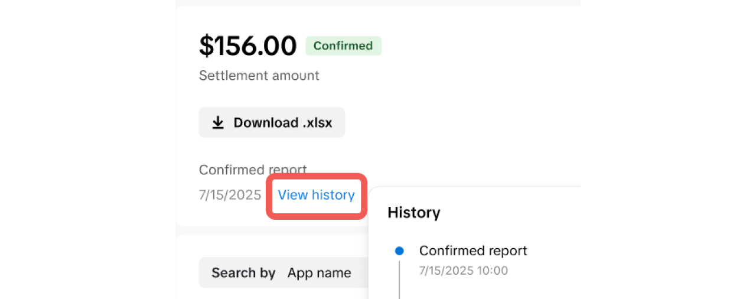Click the "Search by" bold label
The height and width of the screenshot is (299, 756).
point(243,273)
